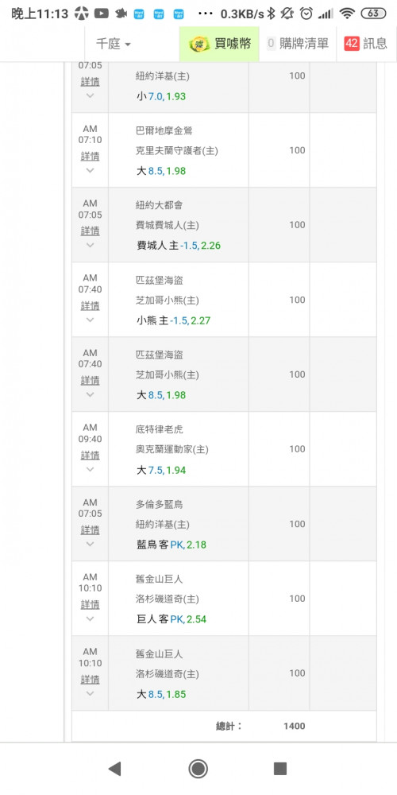Tap the coin icon beside 買噱幣
This screenshot has width=397, height=795.
coord(199,44)
